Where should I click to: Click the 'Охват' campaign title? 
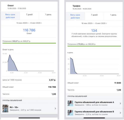pyautogui.click(x=11, y=5)
